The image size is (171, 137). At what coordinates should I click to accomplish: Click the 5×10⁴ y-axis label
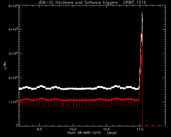pos(13,6)
